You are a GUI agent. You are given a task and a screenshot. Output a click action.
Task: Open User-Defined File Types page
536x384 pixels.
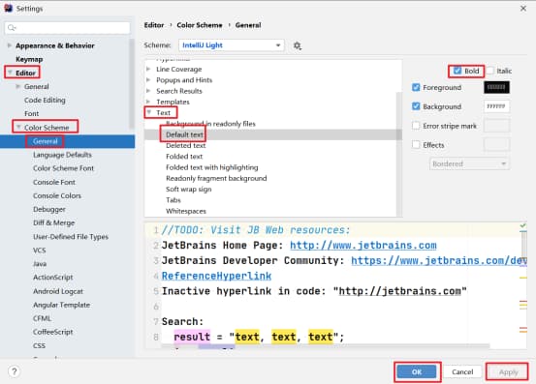(x=71, y=236)
